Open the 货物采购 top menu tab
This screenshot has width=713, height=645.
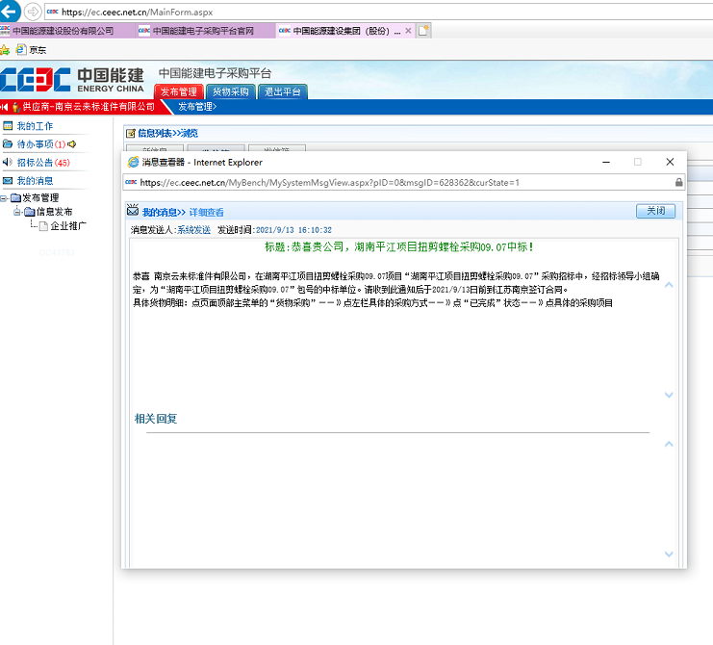[230, 91]
